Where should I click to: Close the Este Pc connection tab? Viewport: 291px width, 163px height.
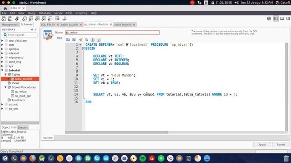pyautogui.click(x=24, y=8)
